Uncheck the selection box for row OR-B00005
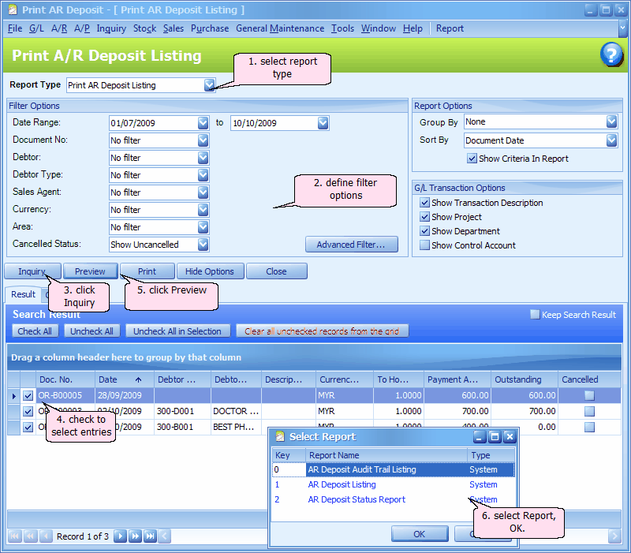631x553 pixels. point(28,396)
